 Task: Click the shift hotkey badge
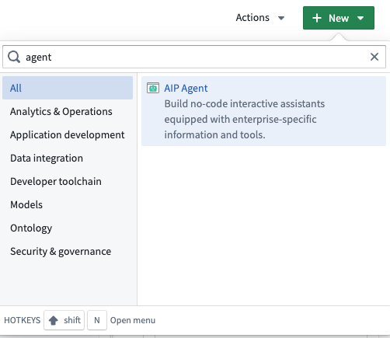click(64, 320)
